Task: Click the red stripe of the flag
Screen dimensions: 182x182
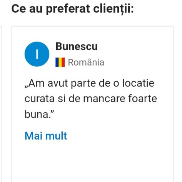Action: click(x=63, y=62)
